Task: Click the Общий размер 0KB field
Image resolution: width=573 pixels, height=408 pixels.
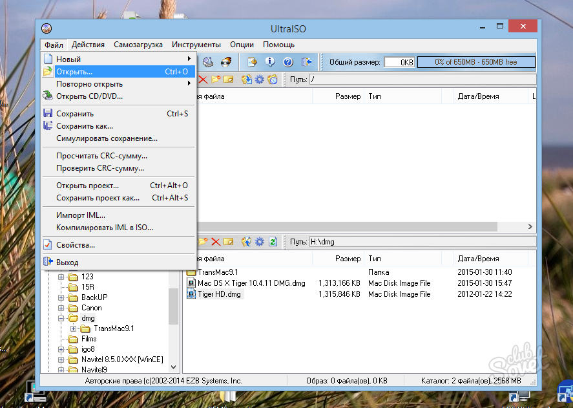Action: (399, 62)
